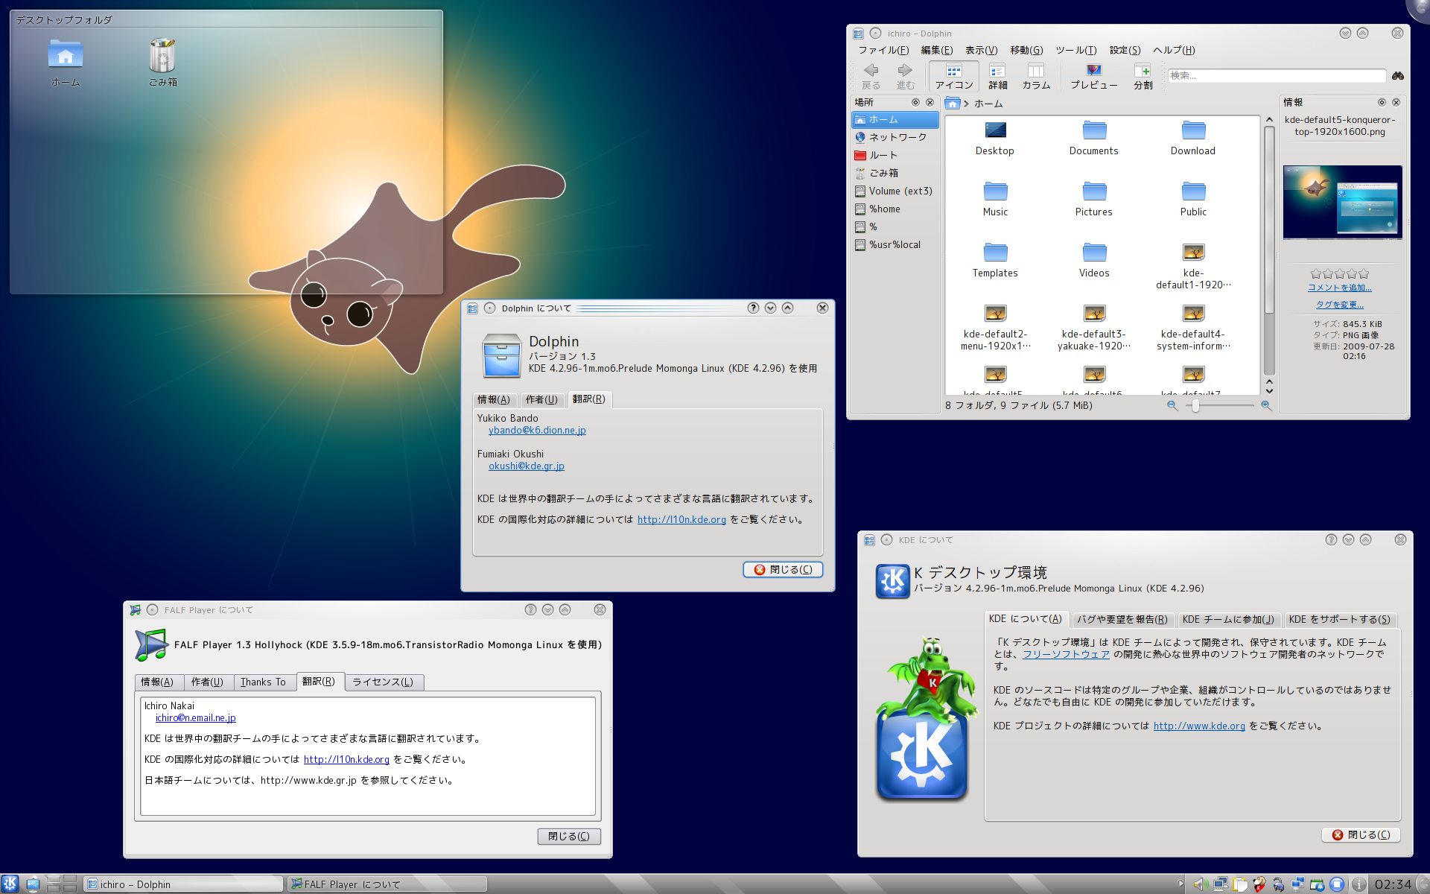Open バグや要望を報告(R) tab in KDE について
The height and width of the screenshot is (894, 1430).
click(1122, 619)
